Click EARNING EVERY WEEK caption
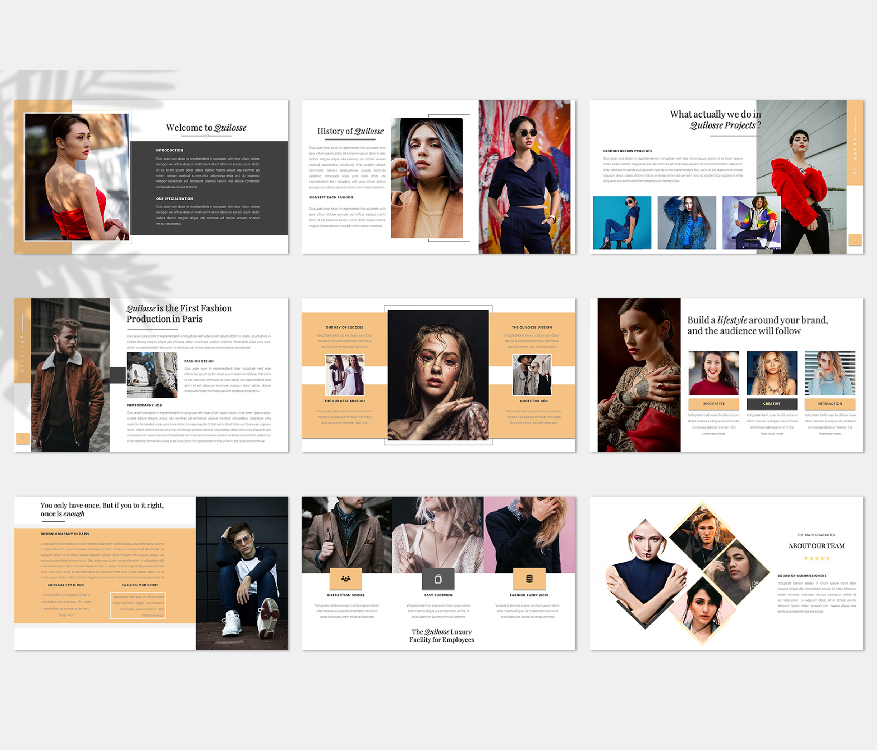The image size is (877, 750). tap(529, 595)
